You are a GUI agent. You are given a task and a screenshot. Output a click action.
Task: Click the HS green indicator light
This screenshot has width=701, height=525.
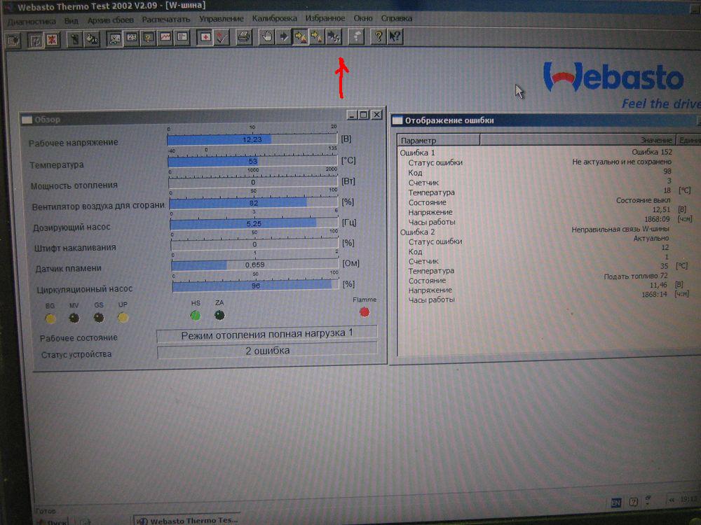pyautogui.click(x=195, y=315)
